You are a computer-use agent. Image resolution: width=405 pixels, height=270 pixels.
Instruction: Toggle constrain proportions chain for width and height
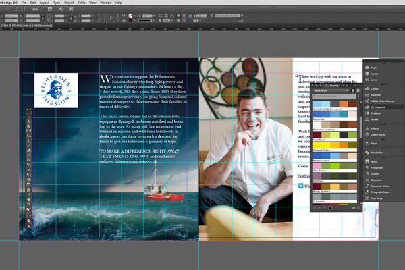(x=43, y=18)
